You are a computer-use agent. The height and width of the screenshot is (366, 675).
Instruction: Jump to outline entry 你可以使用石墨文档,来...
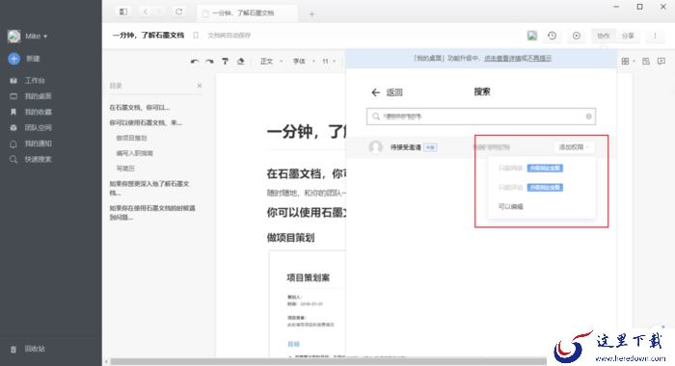click(x=146, y=123)
